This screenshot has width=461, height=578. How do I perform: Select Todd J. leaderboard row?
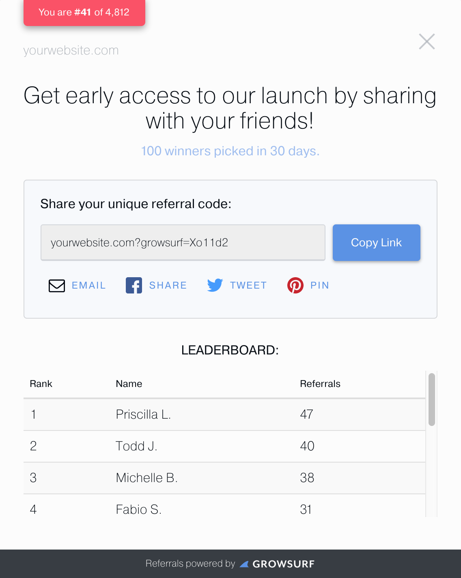pyautogui.click(x=224, y=446)
